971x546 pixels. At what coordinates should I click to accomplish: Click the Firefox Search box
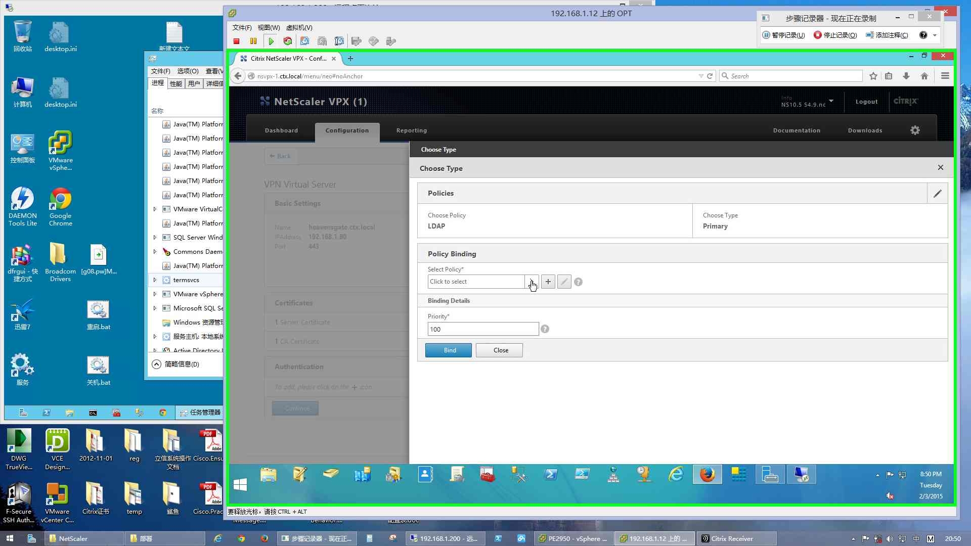(791, 76)
